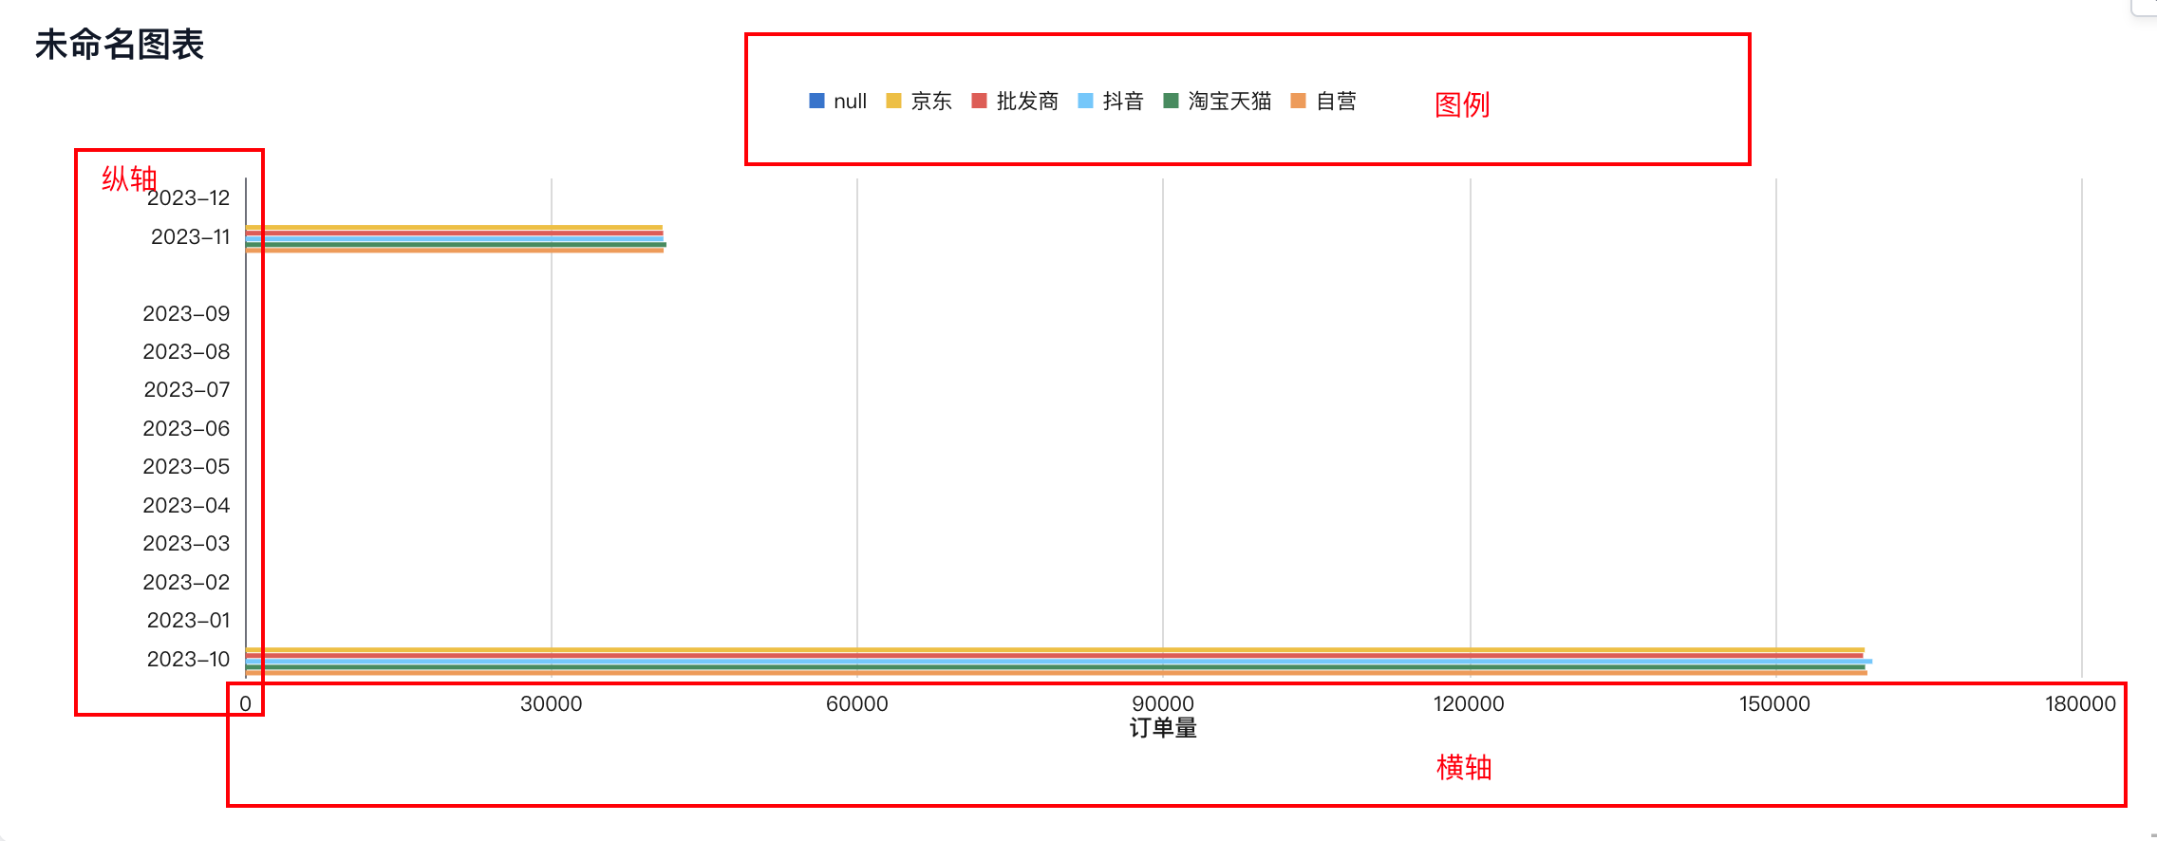2157x841 pixels.
Task: Select the 2023-12 label on vertical axis
Action: coord(188,197)
